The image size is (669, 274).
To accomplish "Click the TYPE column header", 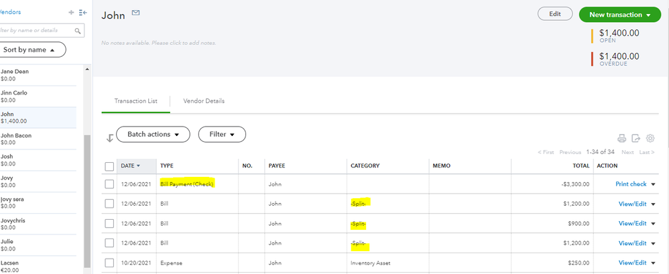I will [167, 165].
